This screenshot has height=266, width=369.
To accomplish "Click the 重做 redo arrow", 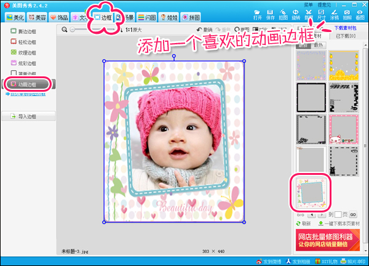I will (x=223, y=30).
